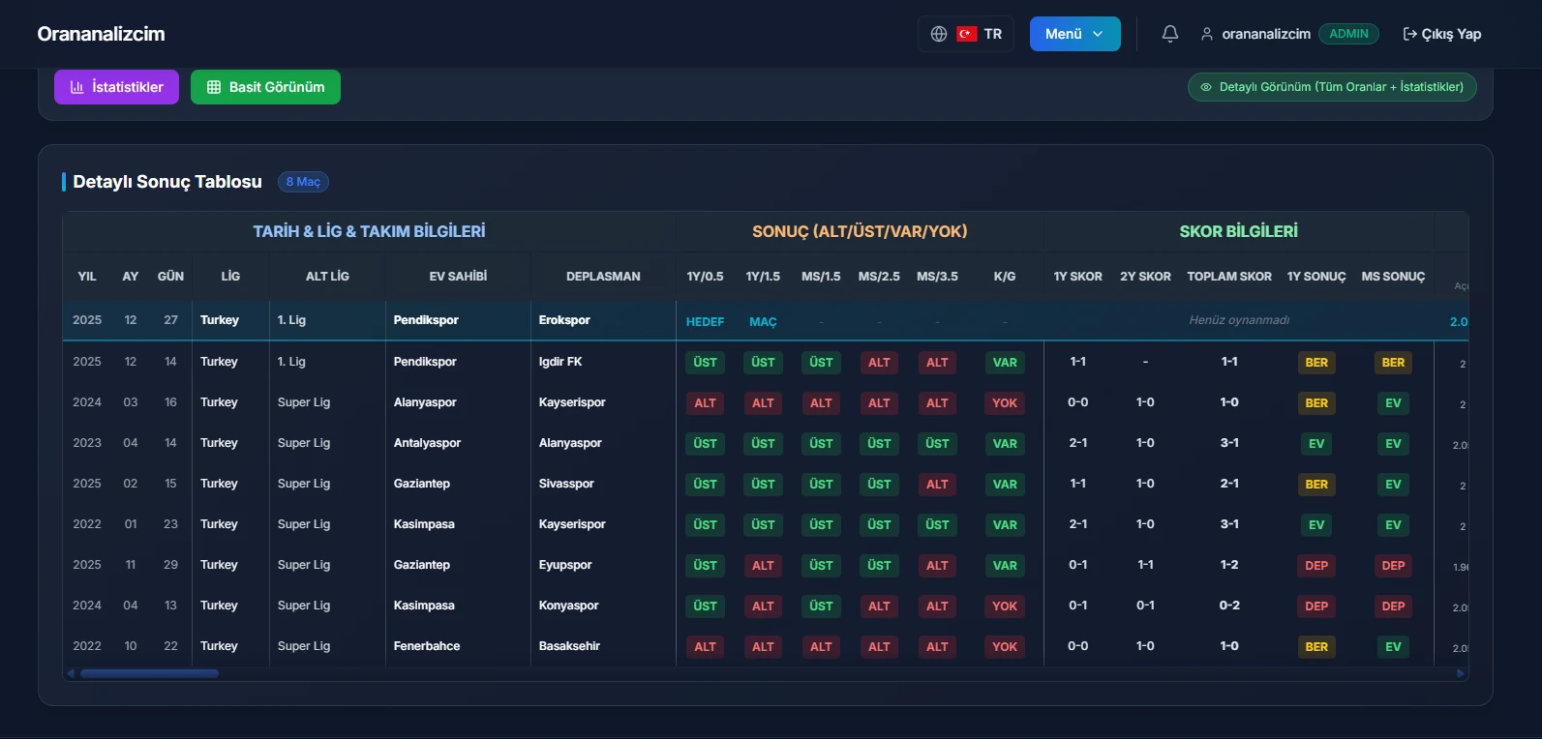Viewport: 1542px width, 739px height.
Task: Click the right scrollbar arrow of table
Action: pos(1461,673)
